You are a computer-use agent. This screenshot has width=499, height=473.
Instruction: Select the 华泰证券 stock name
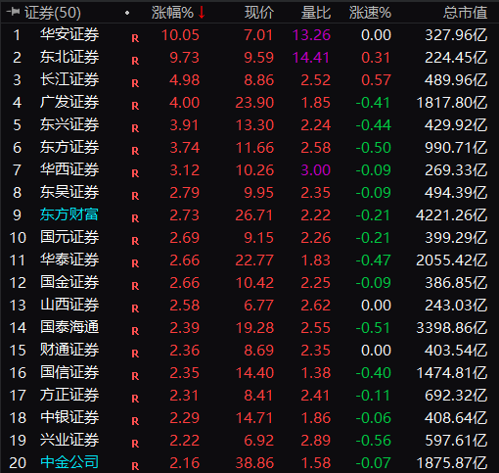click(69, 260)
